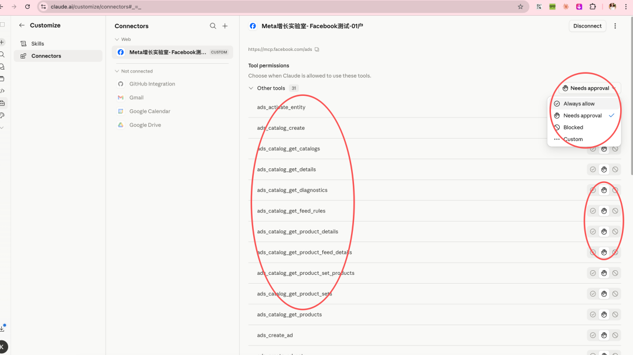Open the Google Drive connector
The height and width of the screenshot is (355, 633).
(172, 125)
